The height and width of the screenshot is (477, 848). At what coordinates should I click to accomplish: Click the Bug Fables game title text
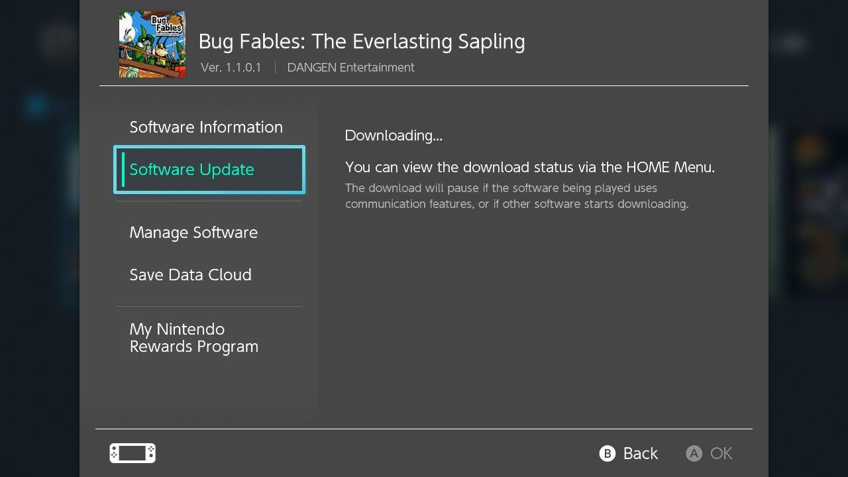click(362, 41)
